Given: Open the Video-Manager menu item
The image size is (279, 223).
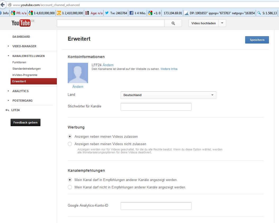Looking at the screenshot, I should (24, 46).
